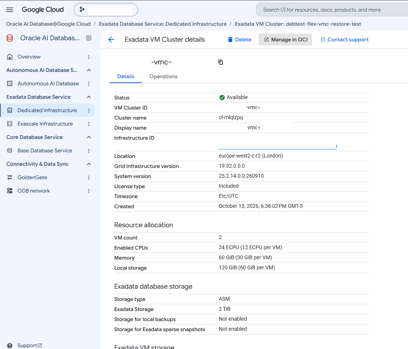The image size is (408, 349).
Task: Open more options for Overview
Action: (x=89, y=57)
